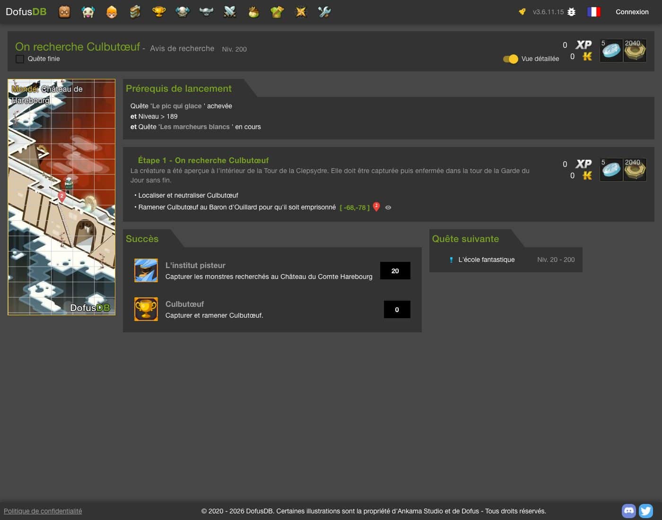Go to the DofusDB home logo

click(x=26, y=12)
